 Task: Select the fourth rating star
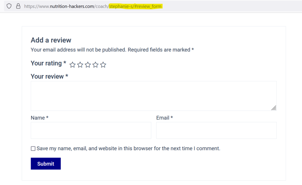(x=95, y=65)
